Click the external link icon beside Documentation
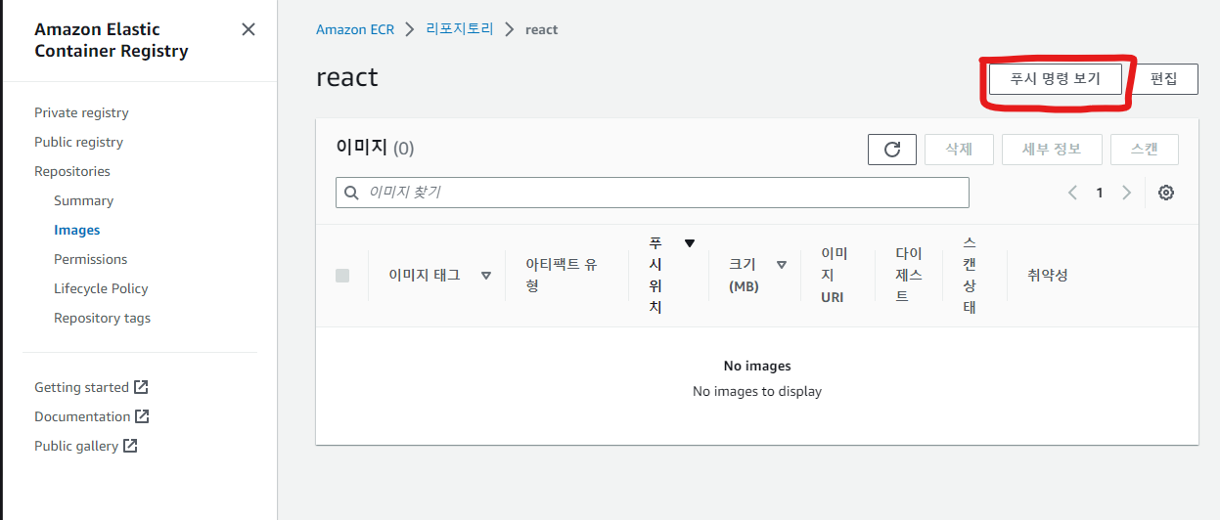The height and width of the screenshot is (520, 1220). [x=142, y=416]
